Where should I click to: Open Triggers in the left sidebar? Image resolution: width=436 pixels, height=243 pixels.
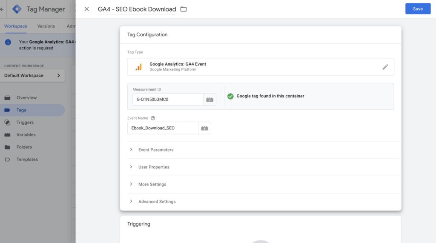coord(25,123)
